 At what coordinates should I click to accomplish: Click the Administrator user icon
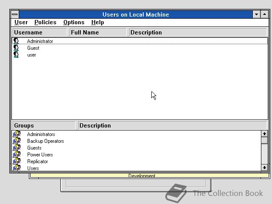[16, 41]
